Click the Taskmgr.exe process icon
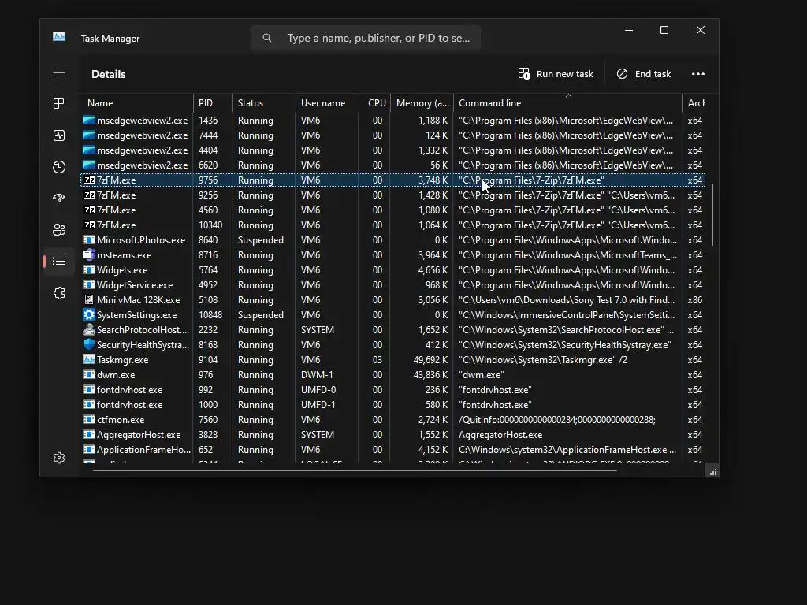The height and width of the screenshot is (605, 807). [89, 359]
